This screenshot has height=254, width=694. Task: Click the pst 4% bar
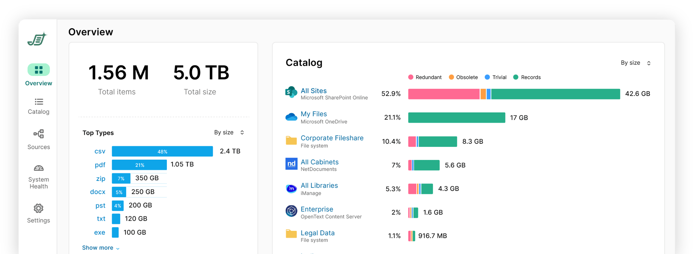[118, 205]
